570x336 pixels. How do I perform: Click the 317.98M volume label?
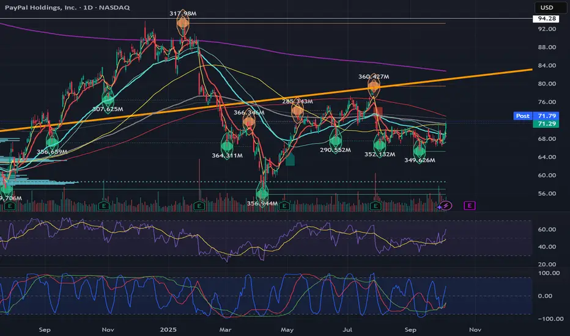pyautogui.click(x=183, y=13)
